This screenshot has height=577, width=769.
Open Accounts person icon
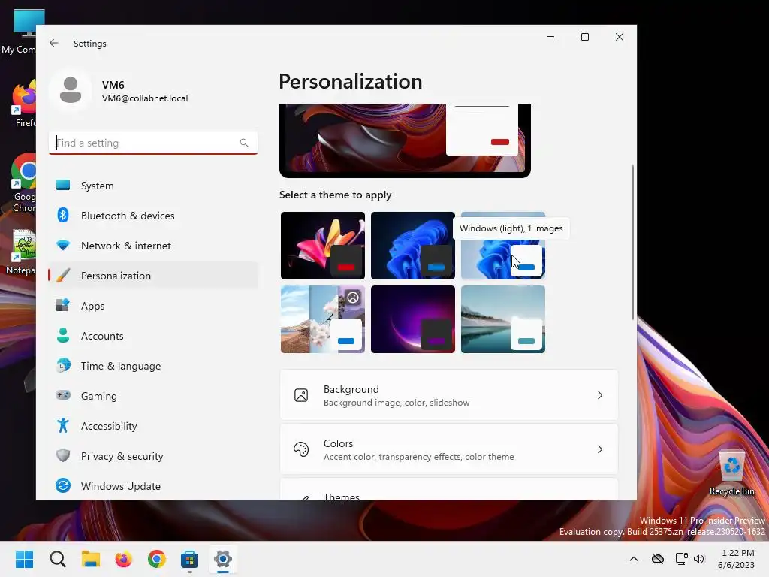point(63,336)
